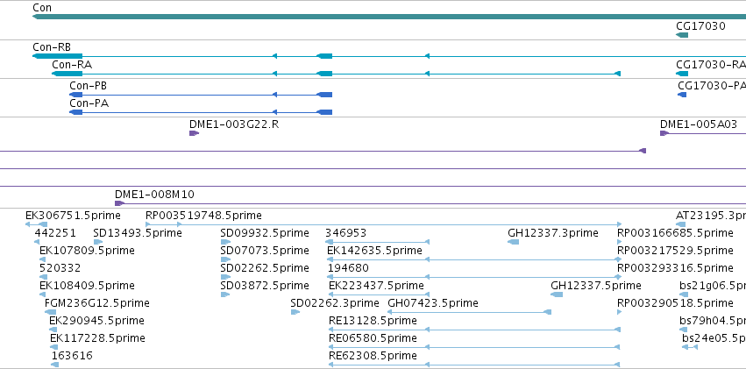Viewport: 746px width, 369px height.
Task: Click the RP003293316.5prime EST label
Action: tap(675, 268)
